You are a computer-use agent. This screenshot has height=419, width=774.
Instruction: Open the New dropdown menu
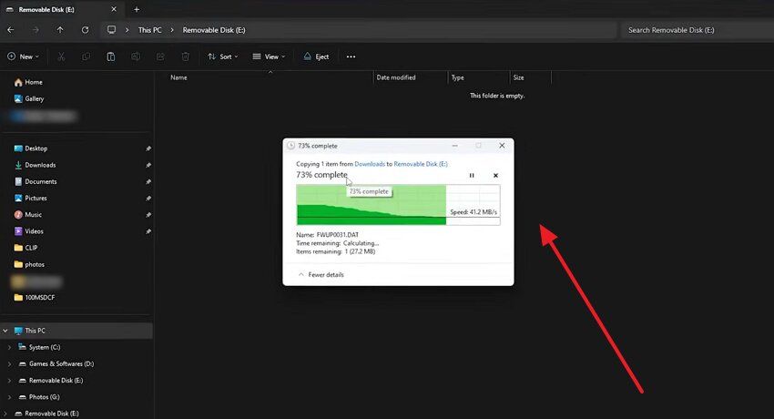23,56
